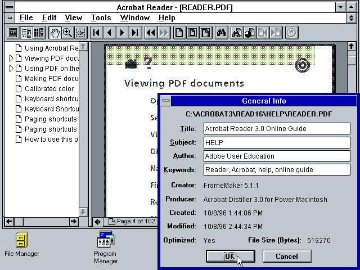This screenshot has height=270, width=360.
Task: Jump to the Last Page
Action: click(x=136, y=33)
